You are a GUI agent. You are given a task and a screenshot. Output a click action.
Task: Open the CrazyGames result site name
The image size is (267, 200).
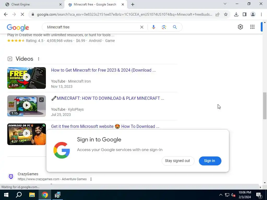[x=28, y=174]
